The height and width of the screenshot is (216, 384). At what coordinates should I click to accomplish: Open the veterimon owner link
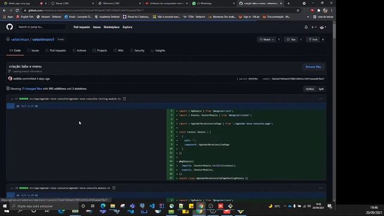coord(20,40)
